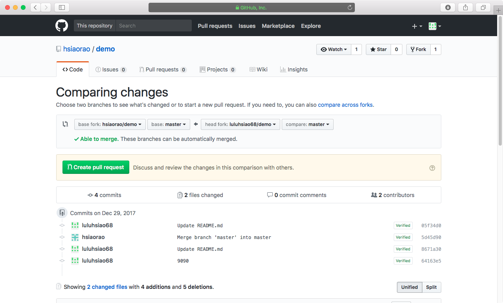Open the Projects tab
The width and height of the screenshot is (503, 303).
218,69
